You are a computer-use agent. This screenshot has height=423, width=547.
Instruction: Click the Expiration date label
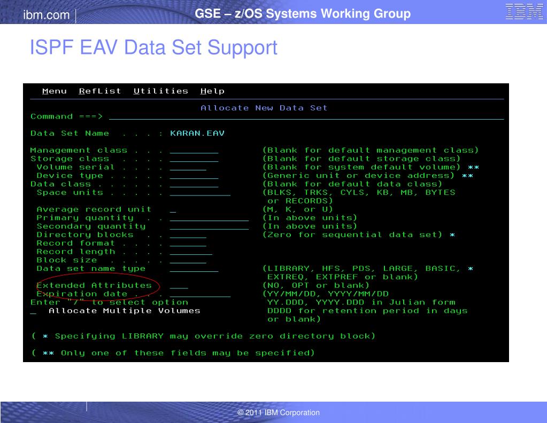tap(82, 294)
